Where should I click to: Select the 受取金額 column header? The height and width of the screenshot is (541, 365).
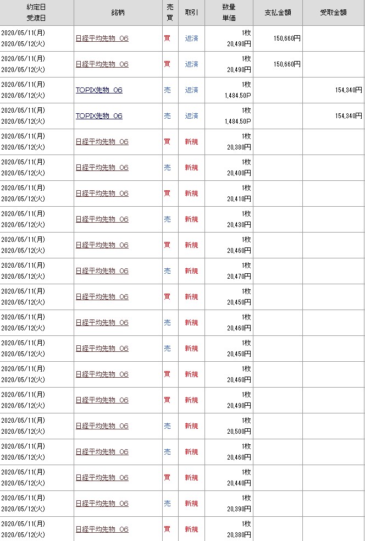click(333, 13)
